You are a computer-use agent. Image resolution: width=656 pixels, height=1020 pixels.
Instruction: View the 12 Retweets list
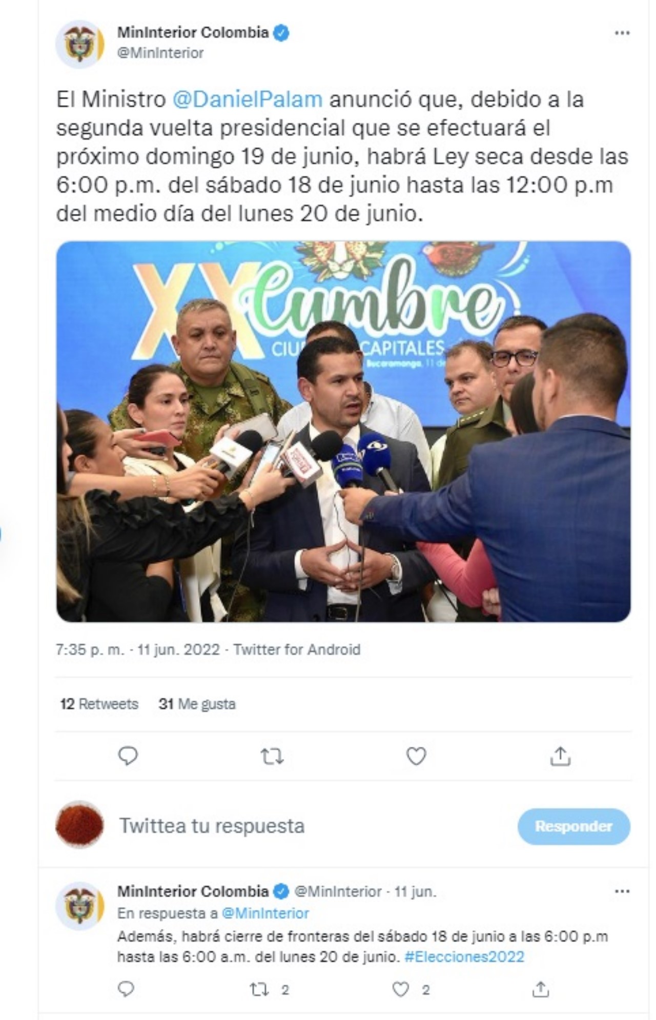(99, 704)
